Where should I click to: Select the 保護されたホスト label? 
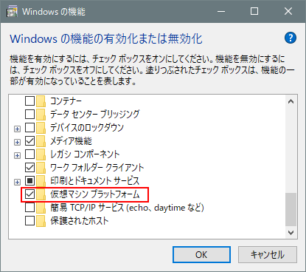[80, 221]
